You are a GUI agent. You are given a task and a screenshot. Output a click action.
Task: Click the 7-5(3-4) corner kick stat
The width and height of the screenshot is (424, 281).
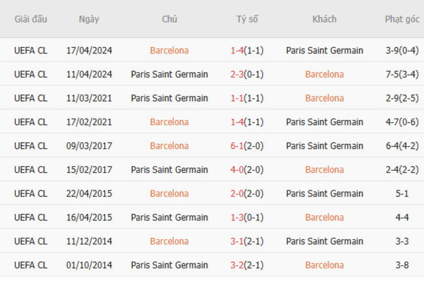[402, 74]
